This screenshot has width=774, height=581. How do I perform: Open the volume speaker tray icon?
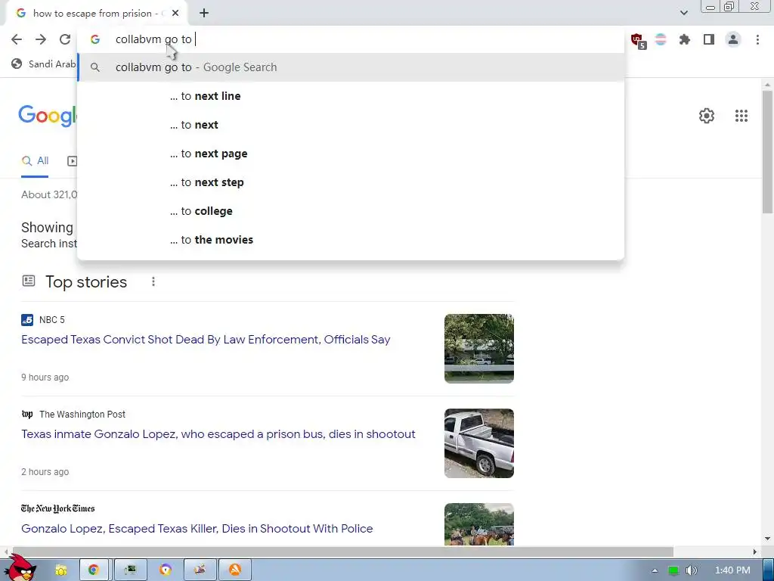point(691,570)
